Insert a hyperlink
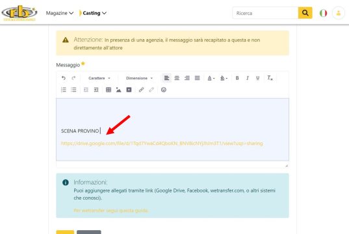The width and height of the screenshot is (349, 234). coord(141,90)
